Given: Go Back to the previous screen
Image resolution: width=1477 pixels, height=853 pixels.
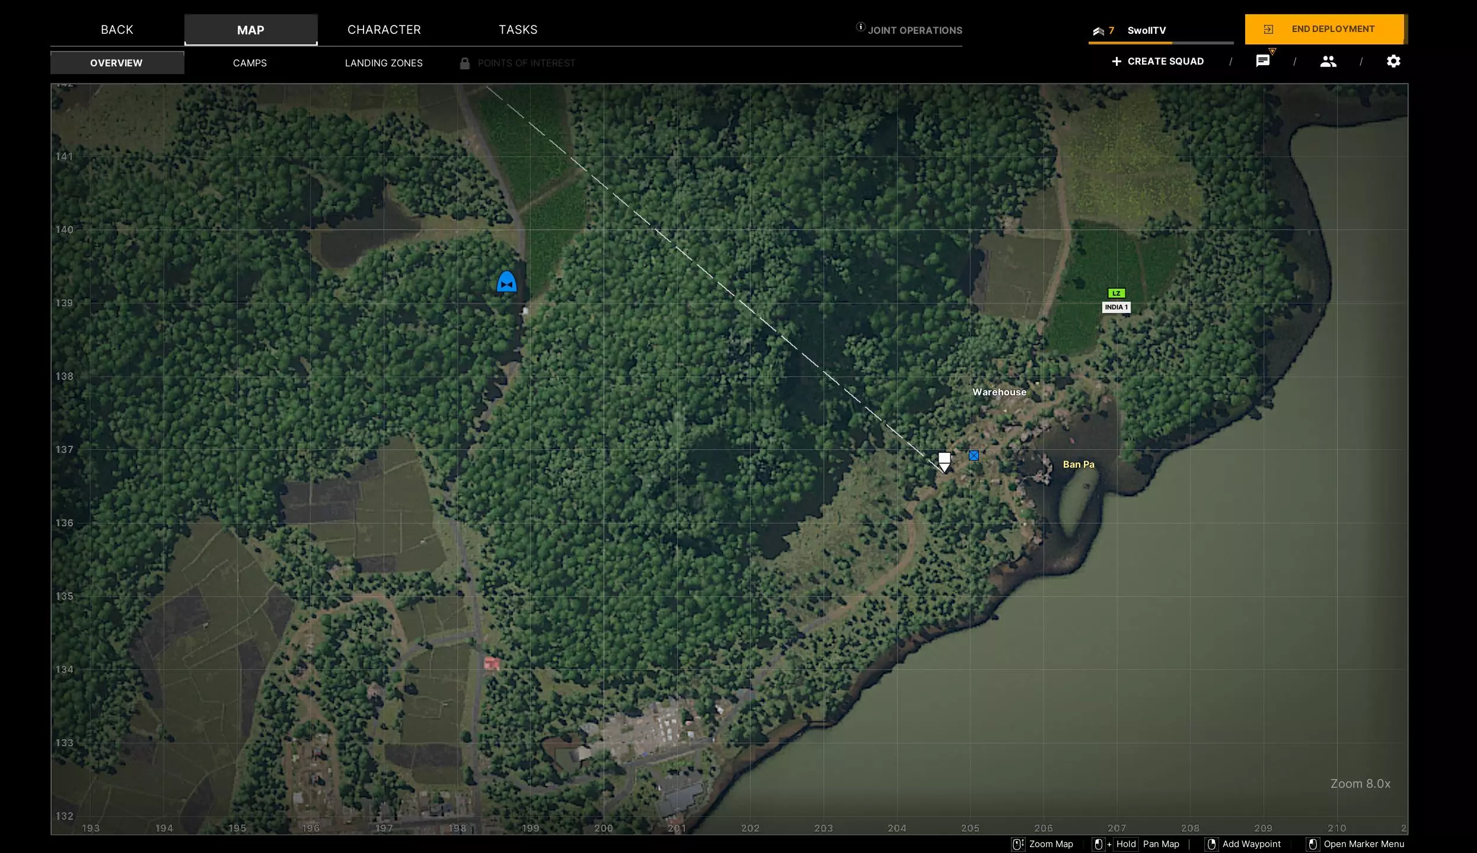Looking at the screenshot, I should 117,30.
